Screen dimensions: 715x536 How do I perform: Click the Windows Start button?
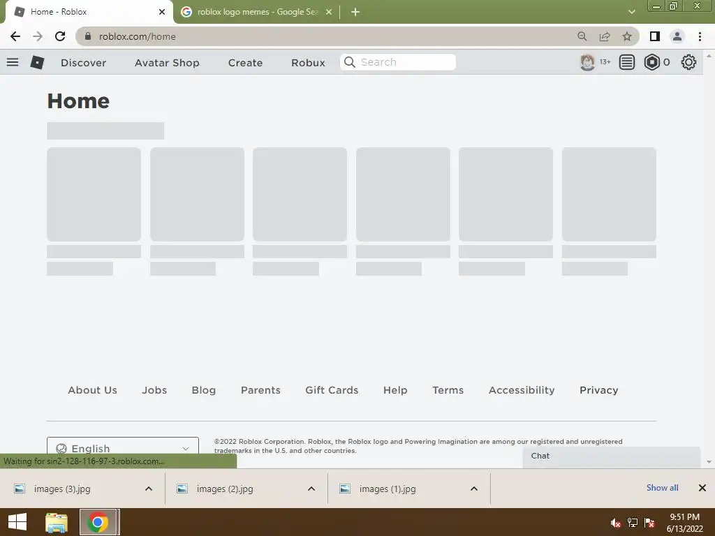tap(17, 522)
